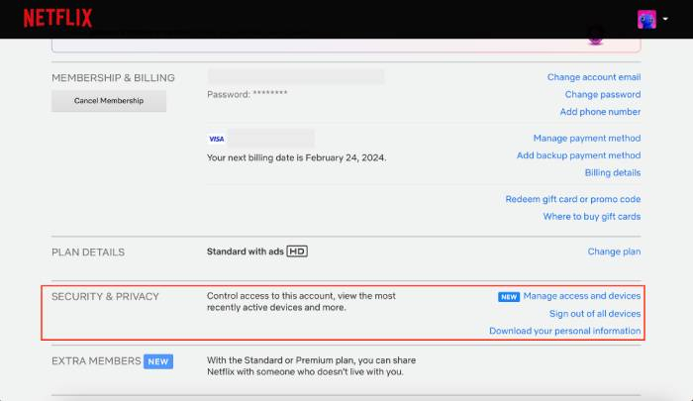Click Add phone number link
The height and width of the screenshot is (401, 693).
coord(600,112)
